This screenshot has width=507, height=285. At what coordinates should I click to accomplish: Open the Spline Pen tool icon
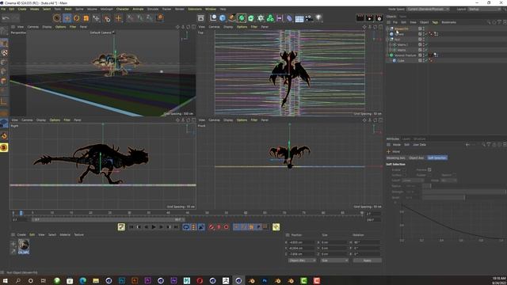tap(232, 18)
